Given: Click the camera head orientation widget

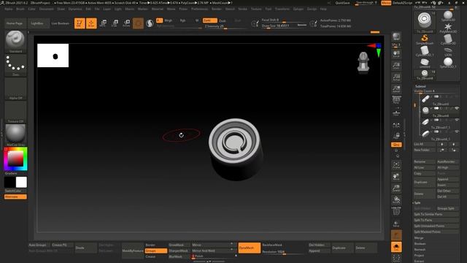Looking at the screenshot, I should [363, 63].
